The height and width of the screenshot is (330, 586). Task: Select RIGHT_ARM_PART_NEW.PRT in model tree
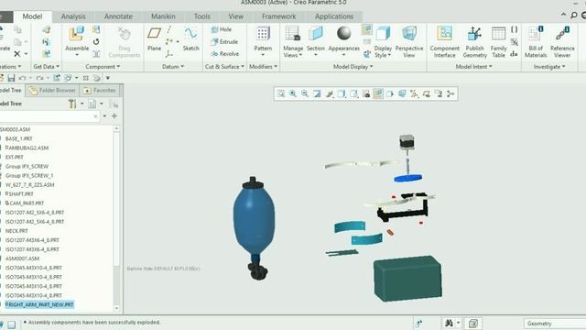pos(39,304)
